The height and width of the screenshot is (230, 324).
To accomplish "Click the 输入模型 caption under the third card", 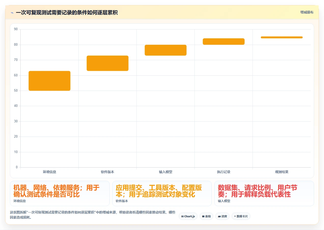I will coord(224,201).
